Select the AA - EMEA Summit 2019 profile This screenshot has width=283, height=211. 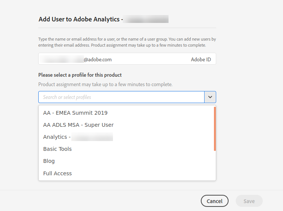coord(127,113)
